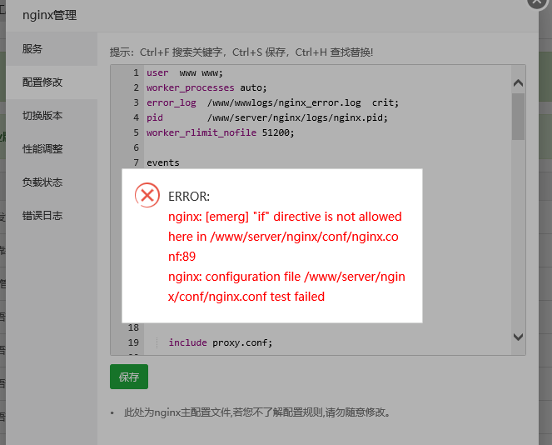This screenshot has height=445, width=552.
Task: Click line number 6 in gutter
Action: pyautogui.click(x=136, y=147)
